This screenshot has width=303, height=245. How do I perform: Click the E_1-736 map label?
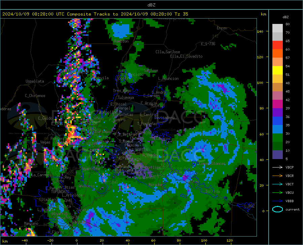click(208, 44)
